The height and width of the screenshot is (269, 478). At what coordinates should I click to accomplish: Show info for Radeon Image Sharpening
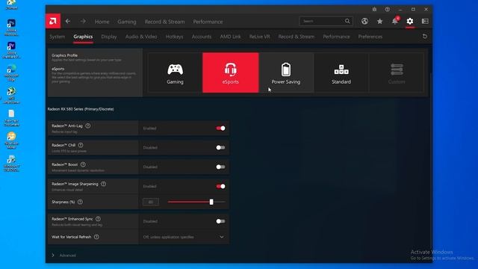104,184
